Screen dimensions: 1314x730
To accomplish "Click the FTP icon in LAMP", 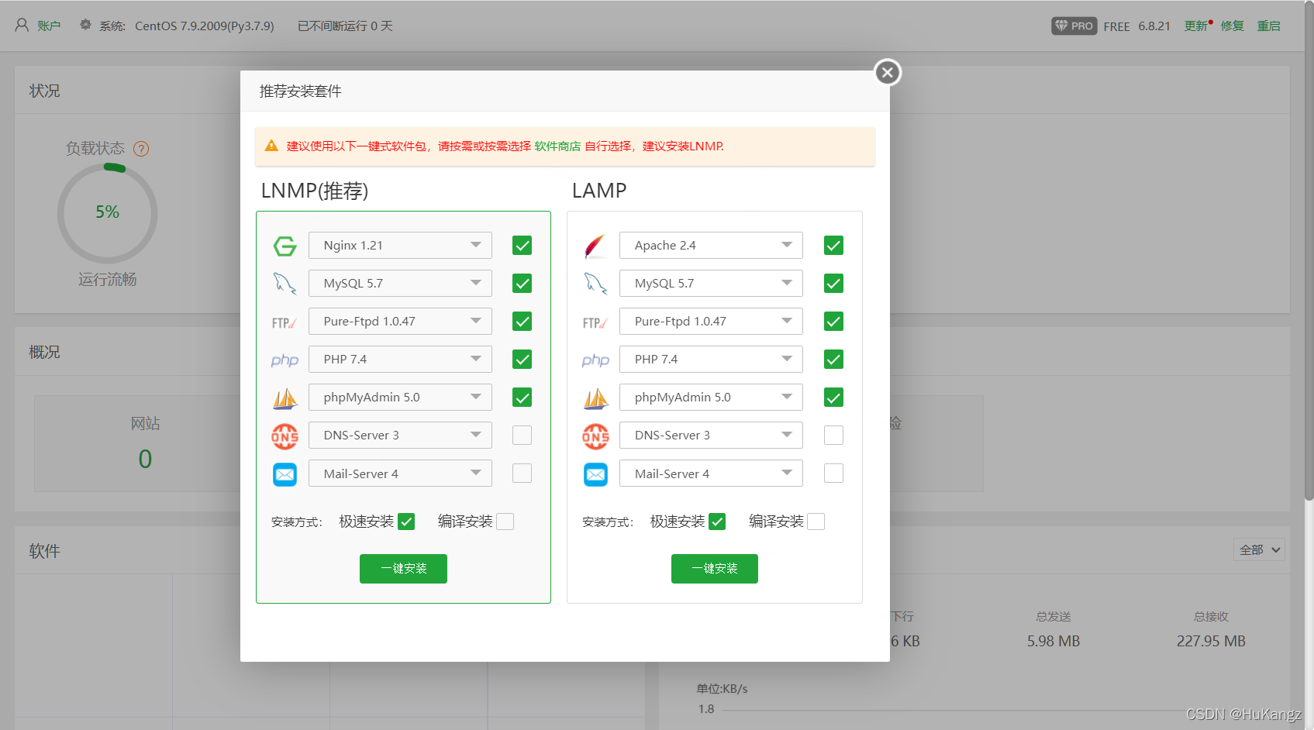I will coord(595,322).
